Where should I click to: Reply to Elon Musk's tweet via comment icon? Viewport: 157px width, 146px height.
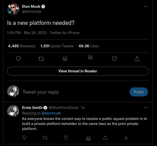coord(18,59)
